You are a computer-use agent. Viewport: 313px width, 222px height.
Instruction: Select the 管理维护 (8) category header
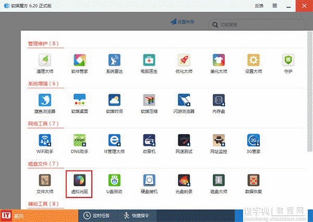pos(43,43)
